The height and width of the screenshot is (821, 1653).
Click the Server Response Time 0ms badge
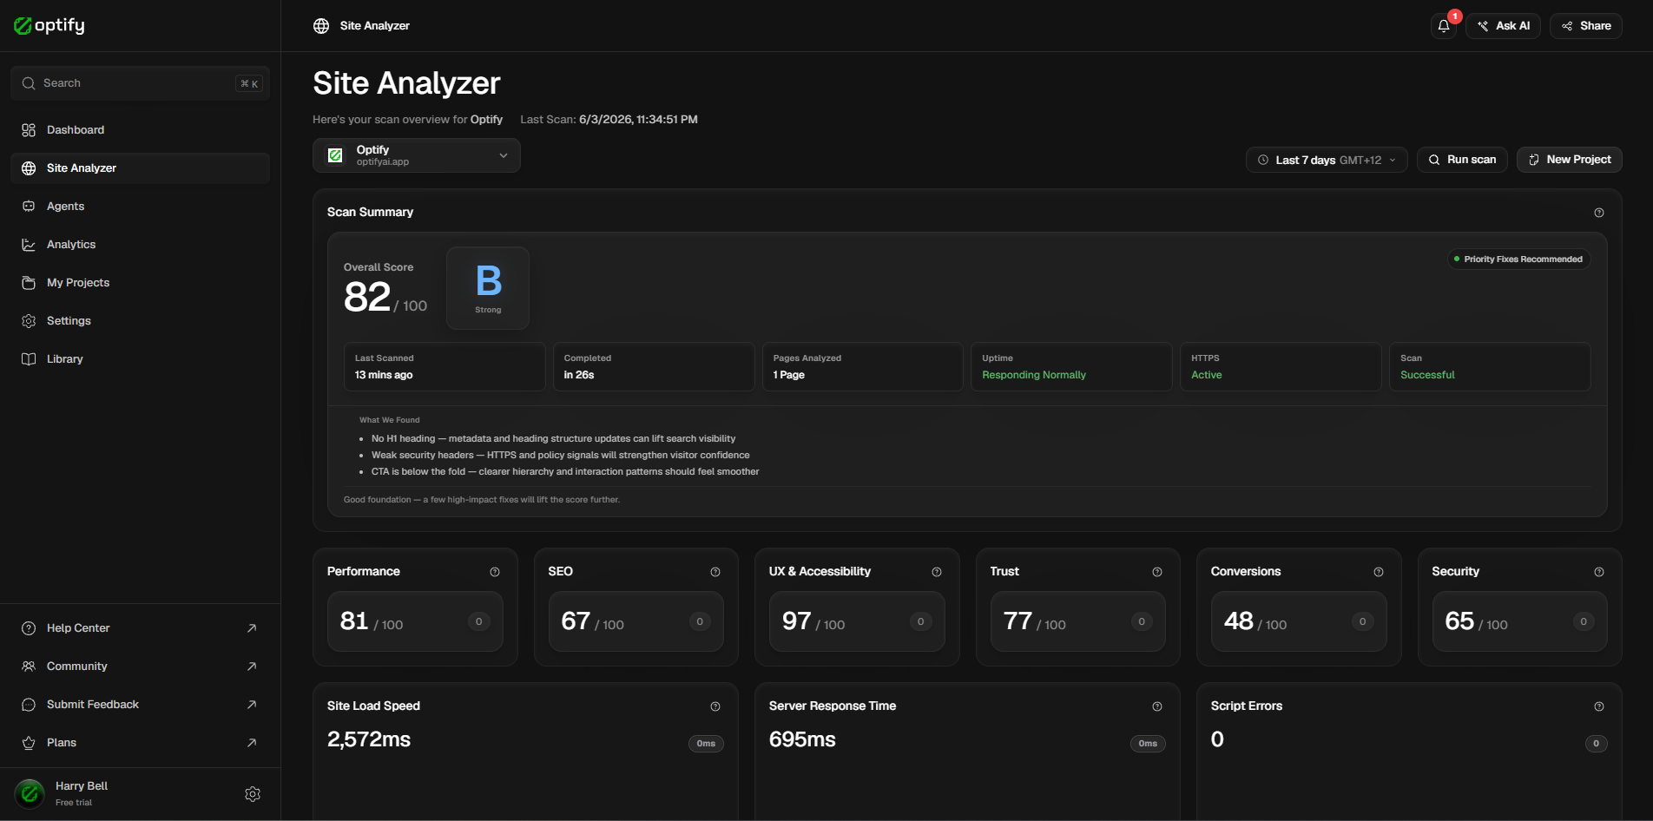pyautogui.click(x=1148, y=744)
